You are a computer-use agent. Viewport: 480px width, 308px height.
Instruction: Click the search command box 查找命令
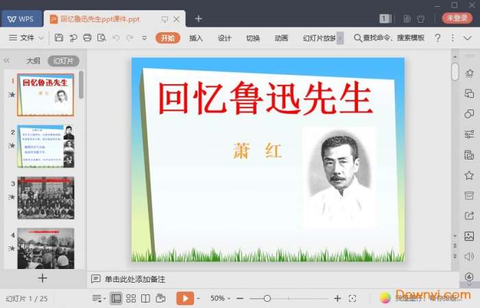(x=389, y=38)
